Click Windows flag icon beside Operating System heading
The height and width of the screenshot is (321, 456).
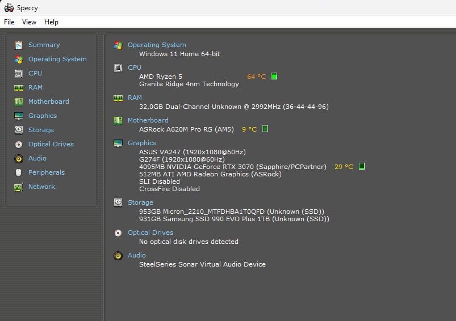118,45
